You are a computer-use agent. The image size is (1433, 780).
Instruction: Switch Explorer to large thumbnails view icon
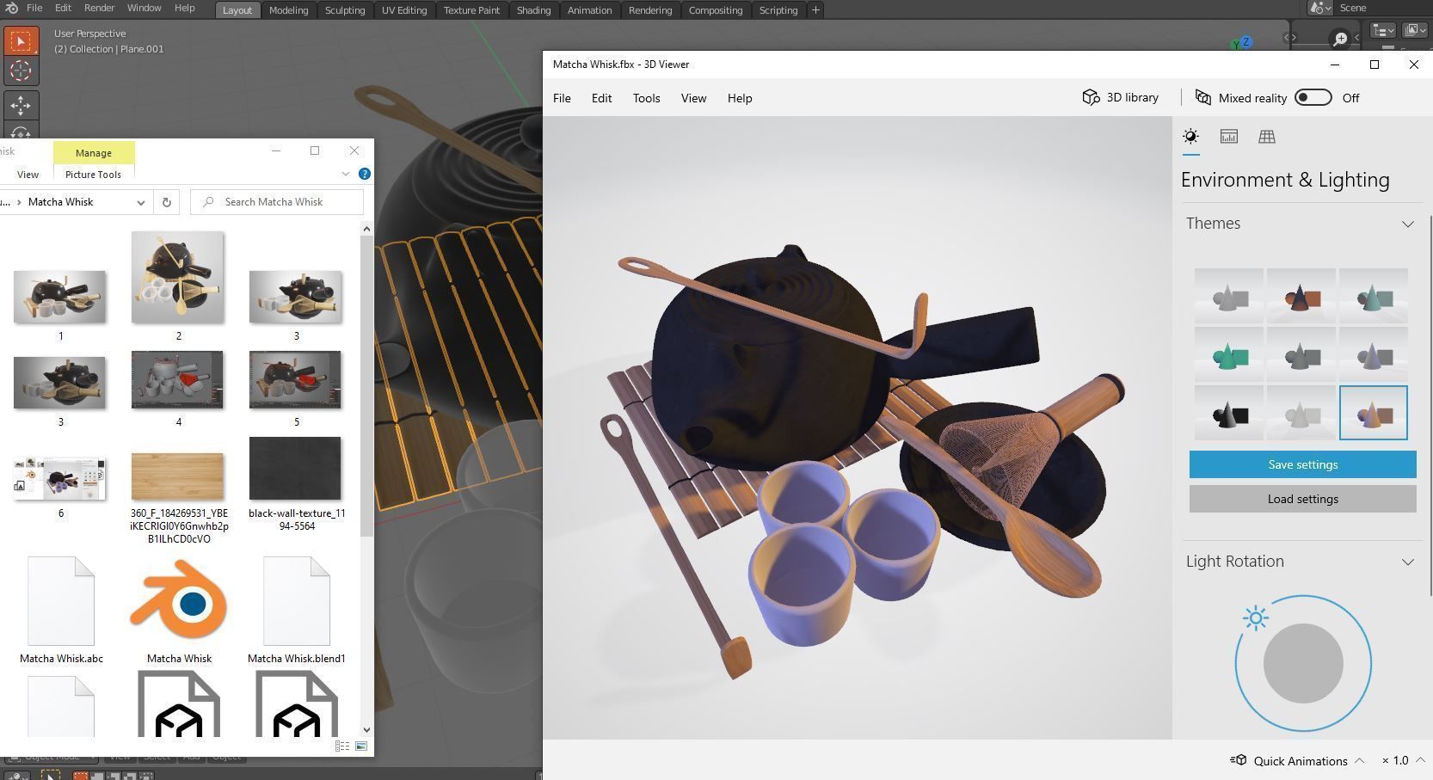(x=361, y=746)
